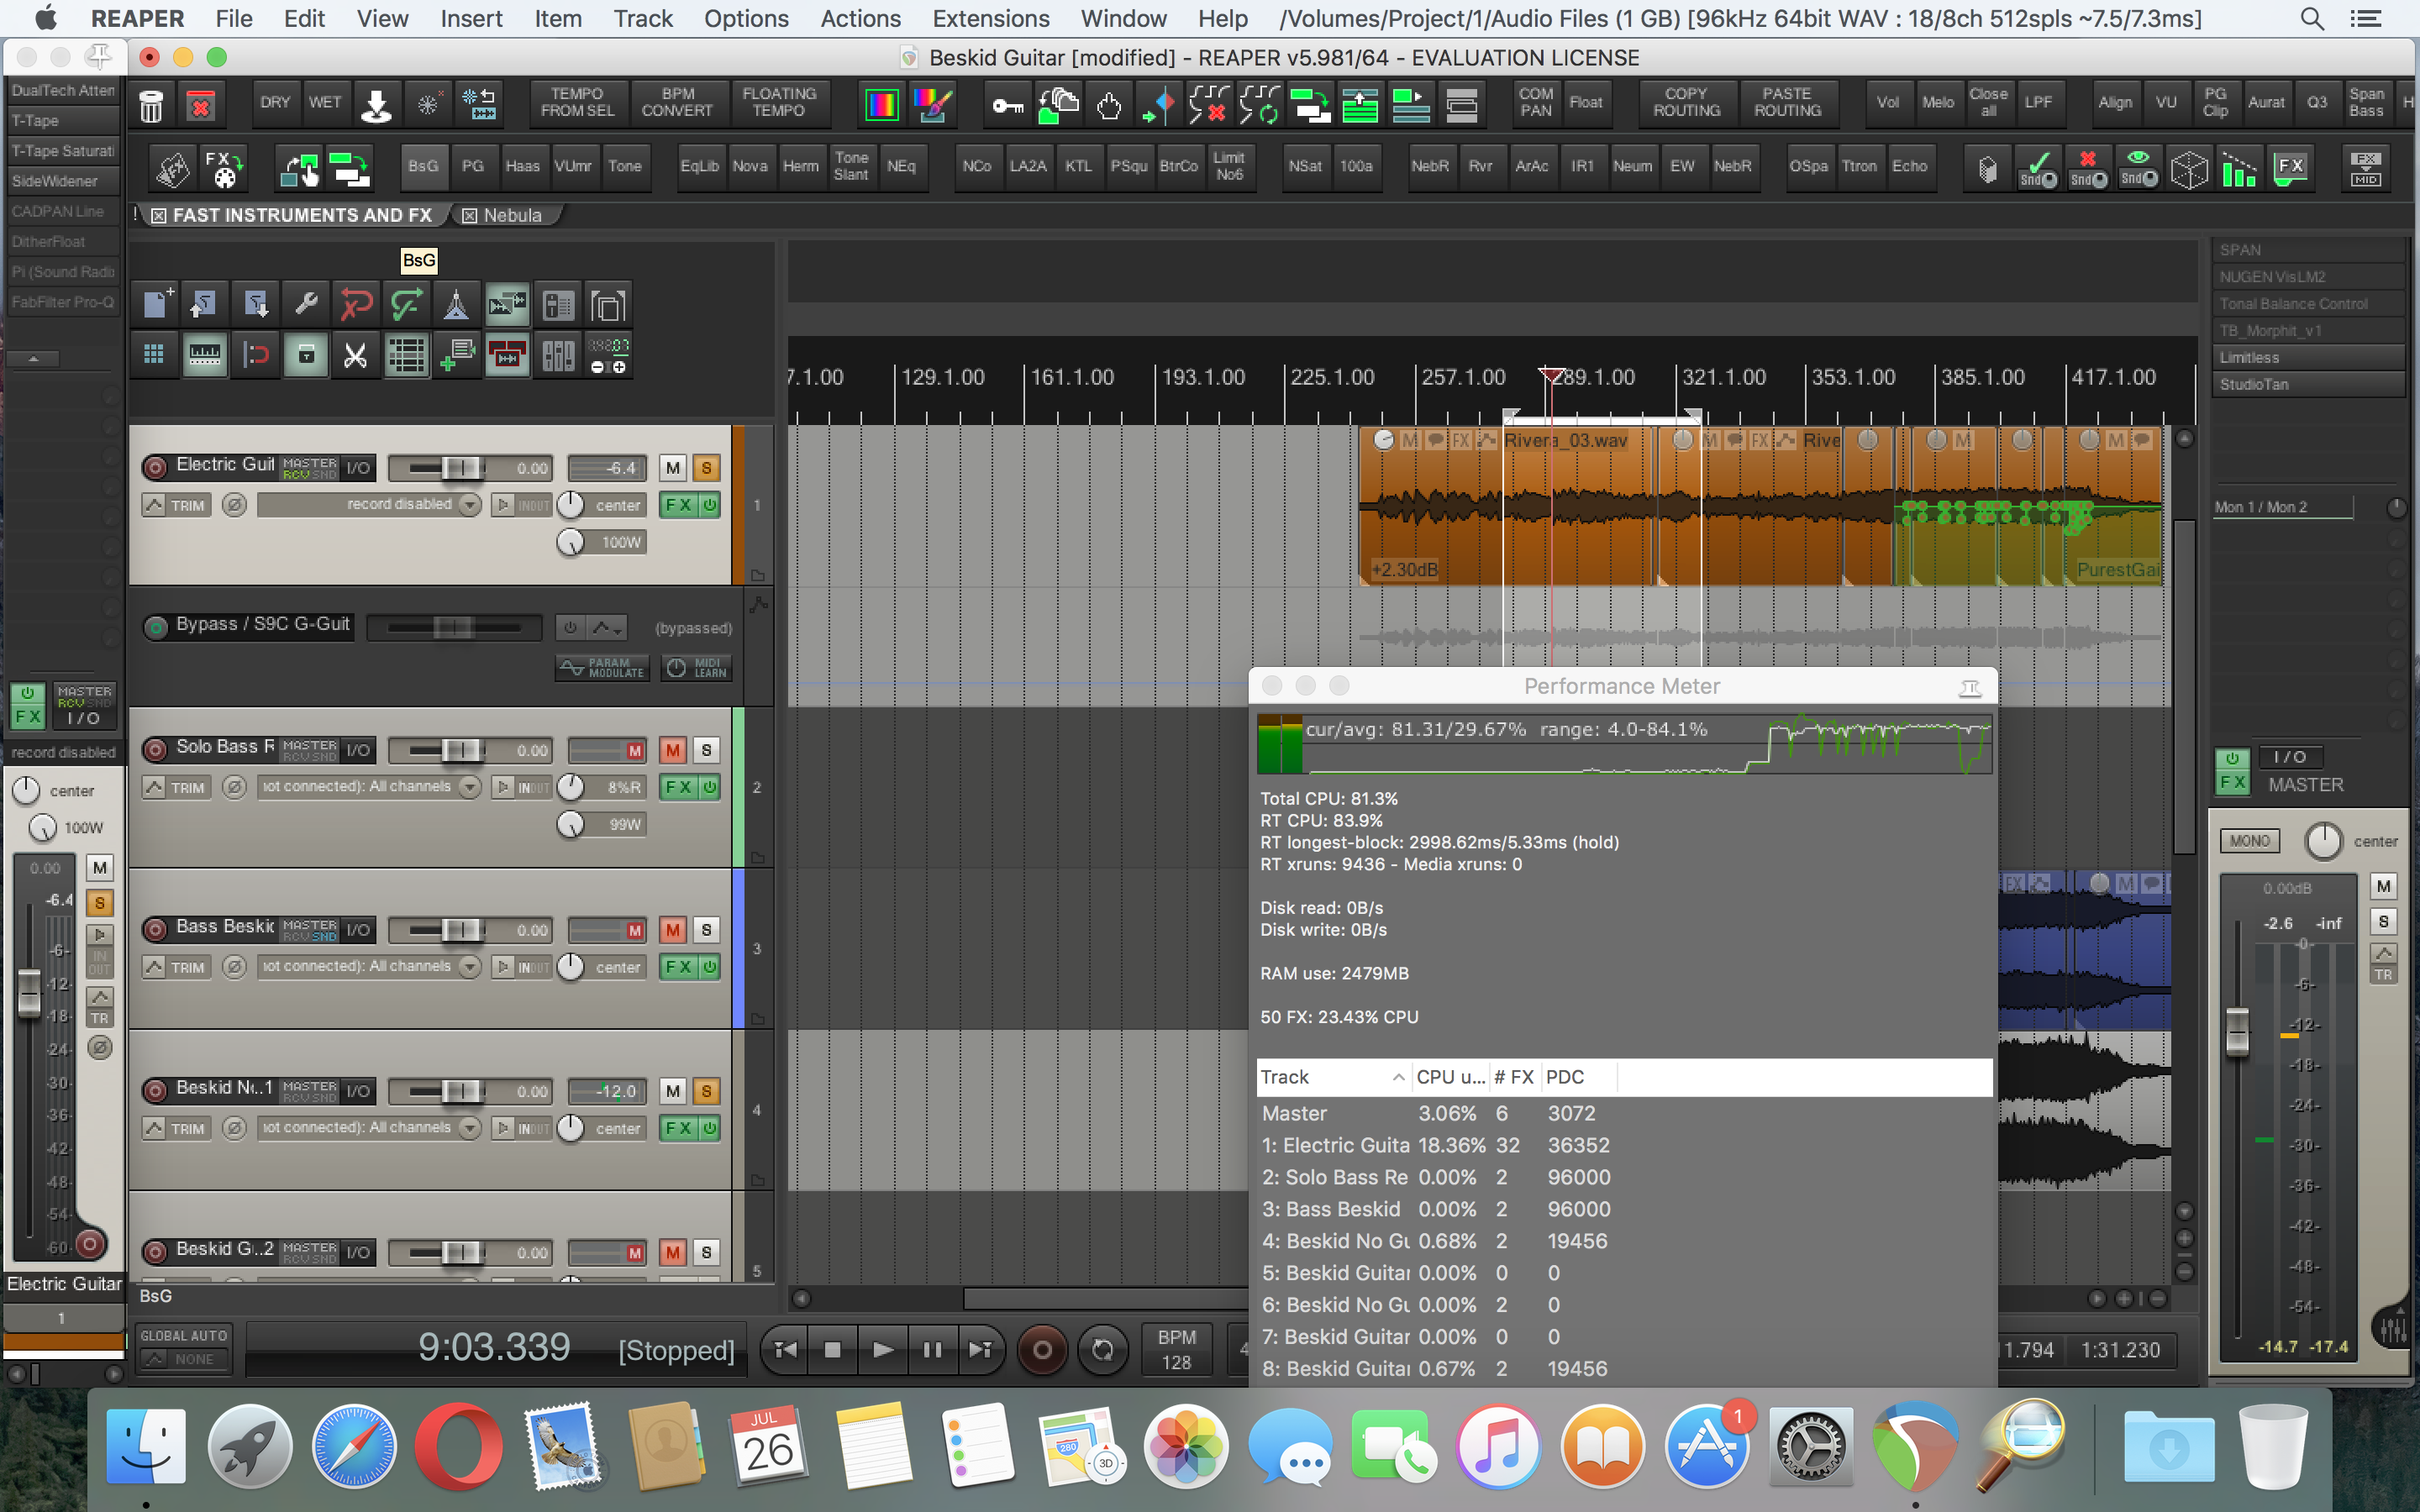Click the green bar chart toolbar icon
2420x1512 pixels.
tap(2239, 168)
